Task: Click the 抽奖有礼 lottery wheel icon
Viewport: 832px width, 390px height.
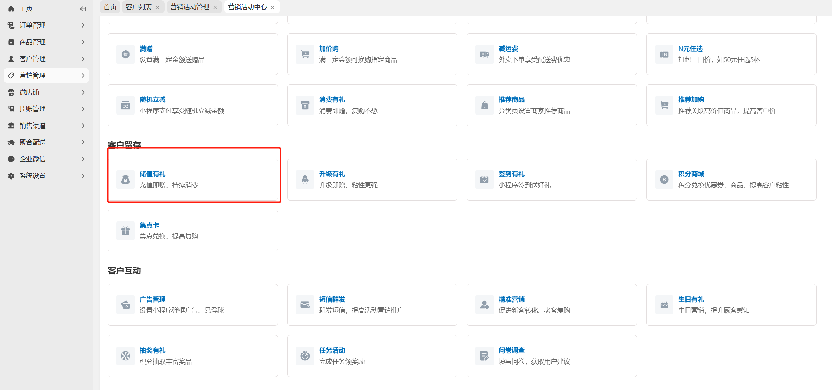Action: click(126, 356)
